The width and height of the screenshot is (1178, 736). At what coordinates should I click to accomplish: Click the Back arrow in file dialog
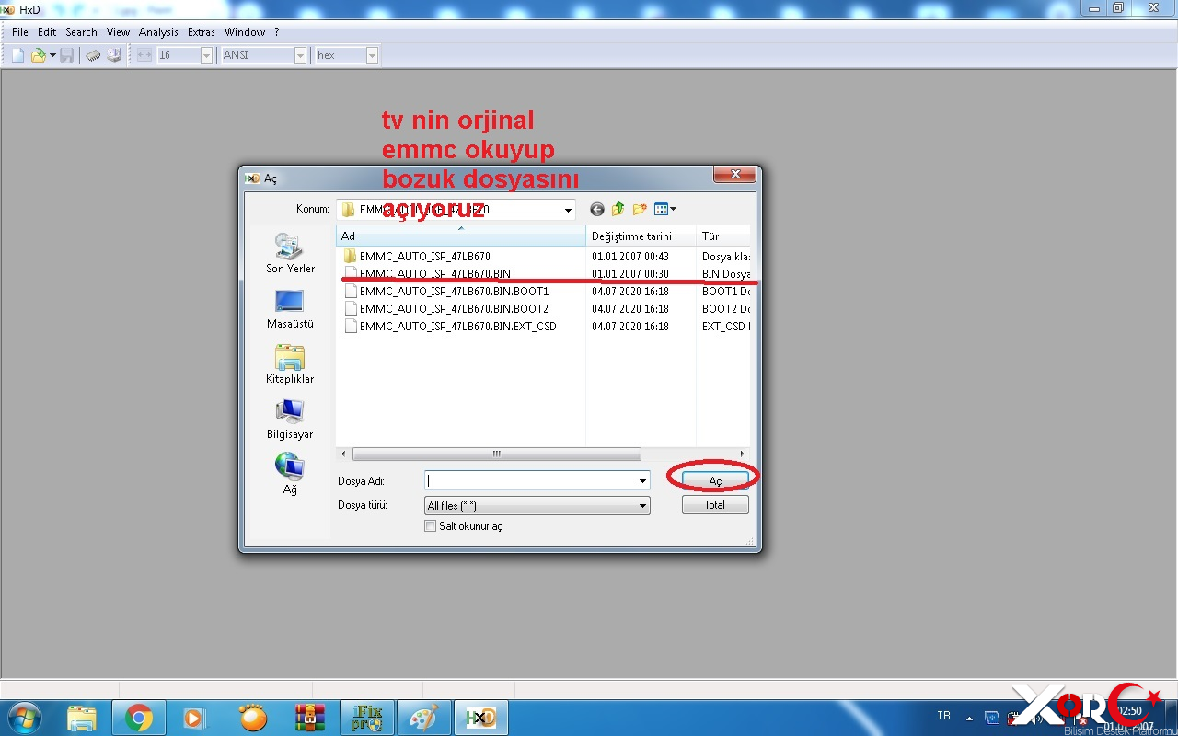[597, 210]
